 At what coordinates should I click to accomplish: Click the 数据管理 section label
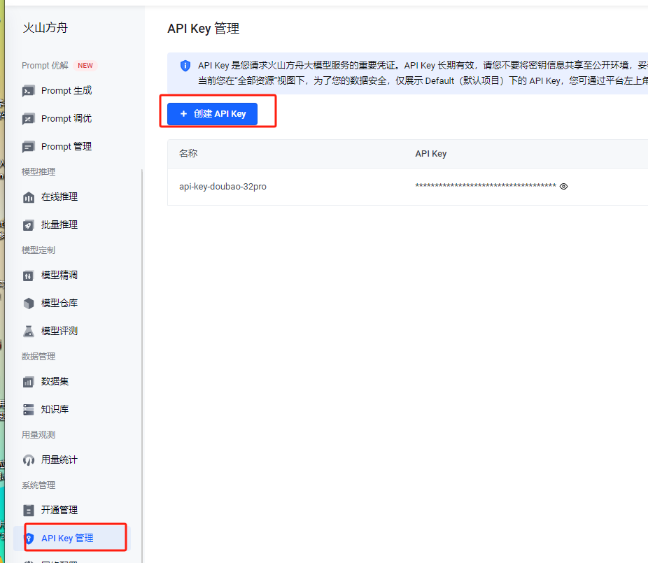(x=38, y=357)
